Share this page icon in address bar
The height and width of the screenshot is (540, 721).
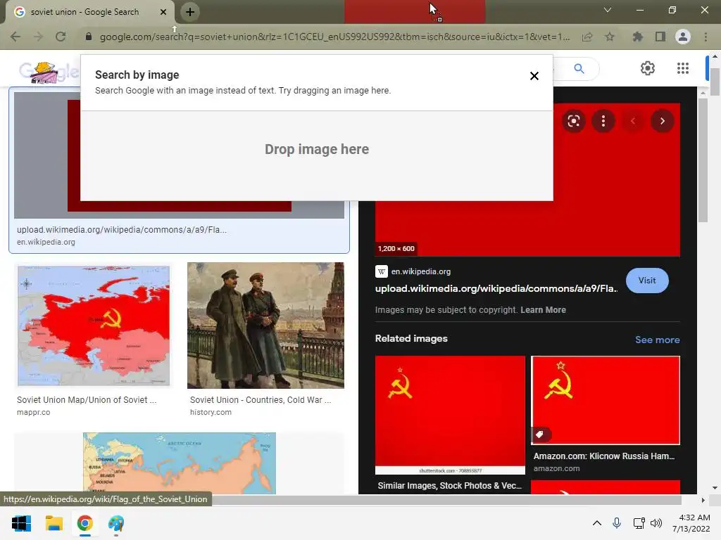[x=587, y=37]
